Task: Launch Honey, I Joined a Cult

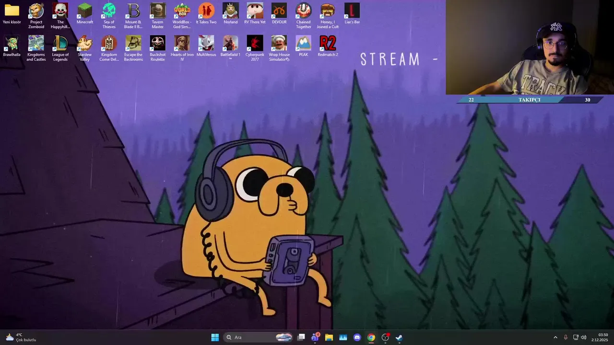Action: 328,16
